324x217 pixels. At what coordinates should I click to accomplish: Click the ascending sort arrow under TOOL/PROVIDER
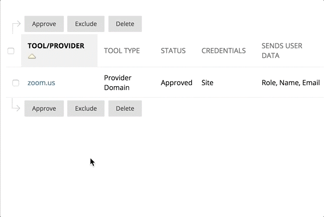(32, 56)
